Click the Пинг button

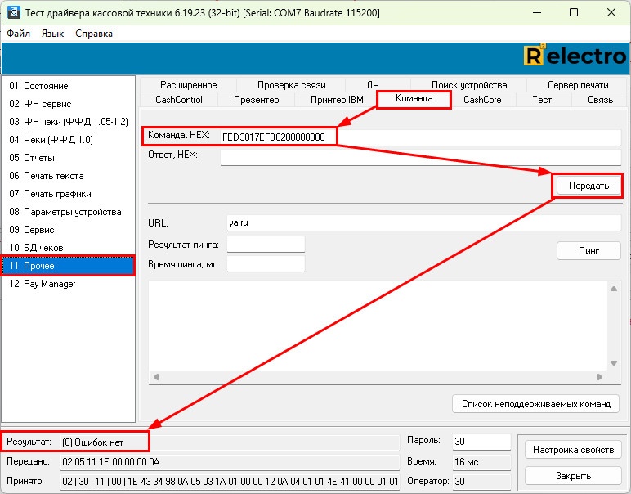coord(588,250)
